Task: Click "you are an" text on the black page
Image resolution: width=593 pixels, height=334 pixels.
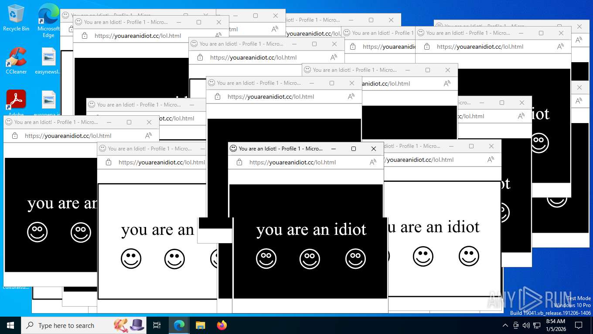Action: (x=62, y=203)
